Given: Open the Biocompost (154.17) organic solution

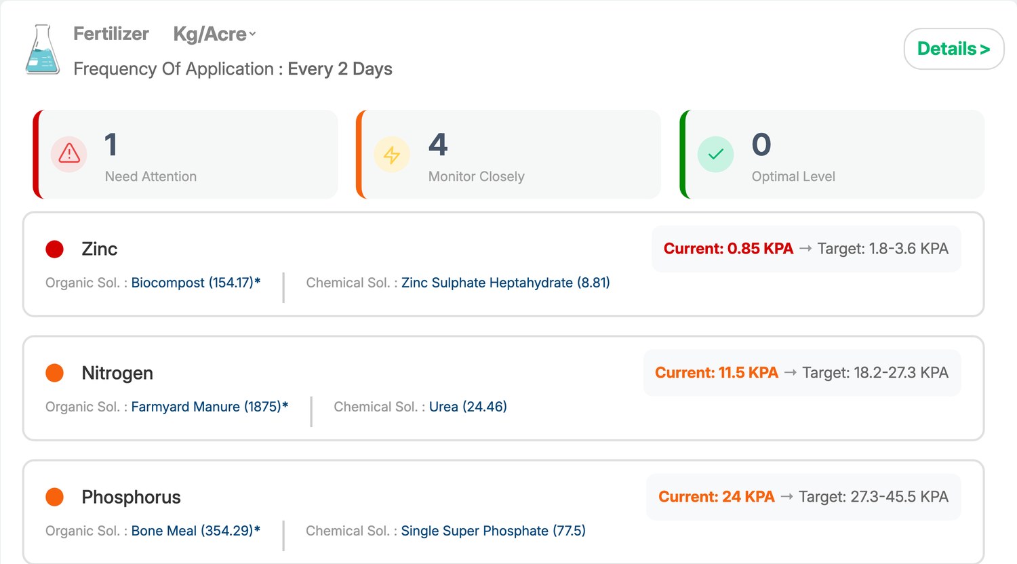Looking at the screenshot, I should [196, 283].
